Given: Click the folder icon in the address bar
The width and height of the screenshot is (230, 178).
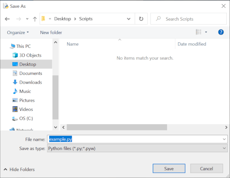Looking at the screenshot, I should pos(43,19).
